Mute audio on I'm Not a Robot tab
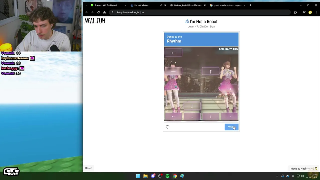The image size is (320, 180). [x=161, y=5]
